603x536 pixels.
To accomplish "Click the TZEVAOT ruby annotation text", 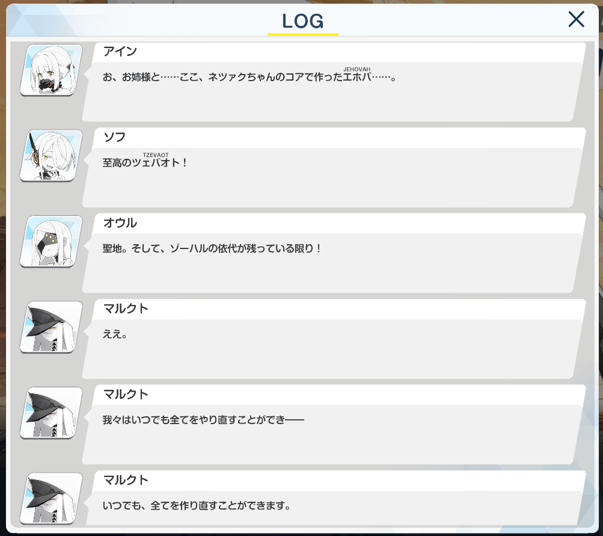I will 156,155.
